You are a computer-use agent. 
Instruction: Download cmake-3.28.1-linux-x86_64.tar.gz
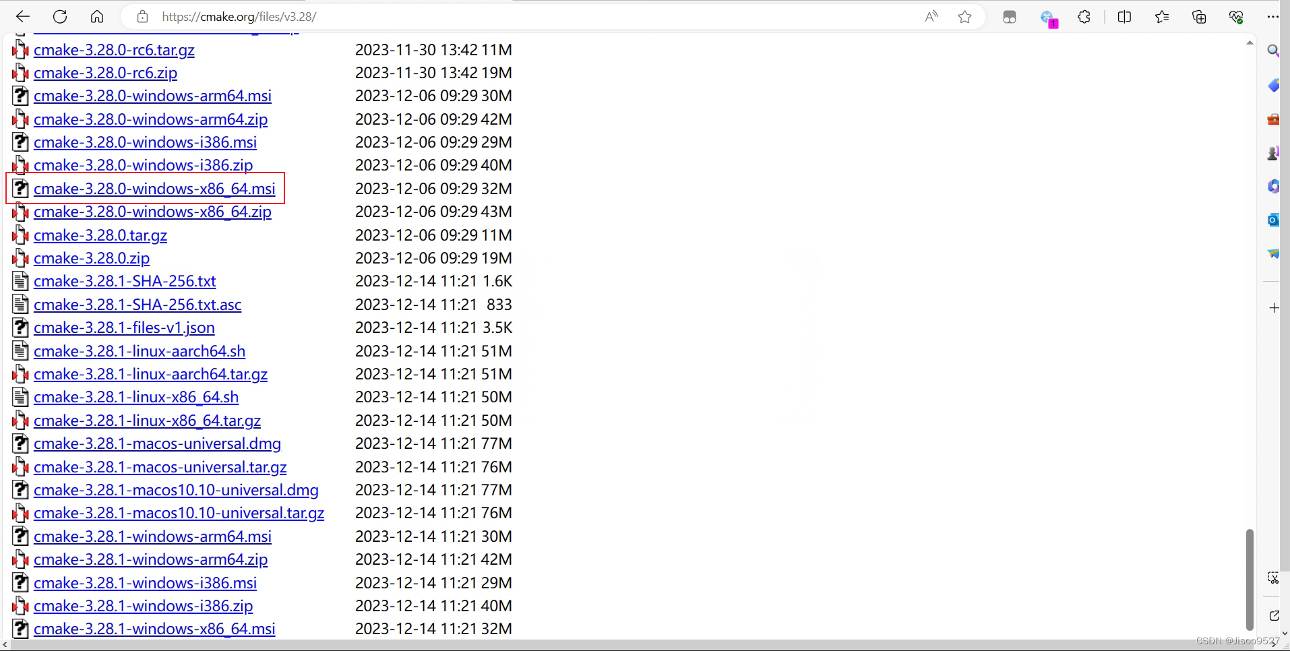[x=147, y=421]
